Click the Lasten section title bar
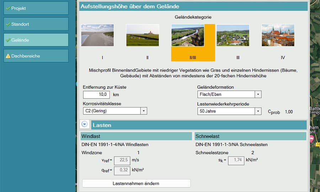The width and height of the screenshot is (320, 192). pyautogui.click(x=199, y=125)
